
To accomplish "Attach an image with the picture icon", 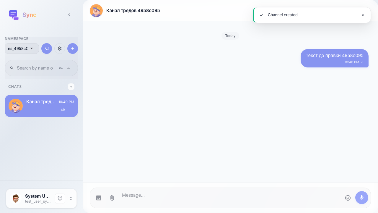I will [x=99, y=198].
